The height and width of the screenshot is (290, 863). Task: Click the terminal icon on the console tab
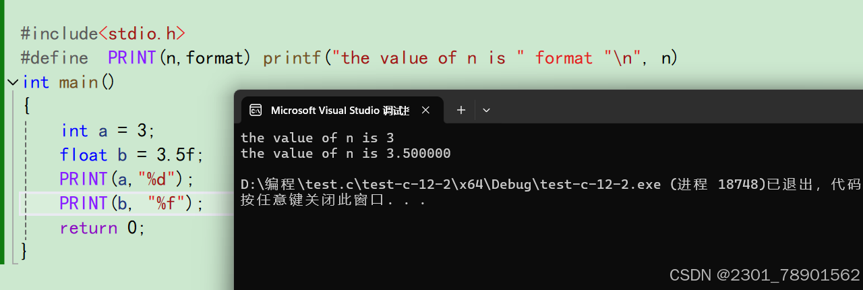pyautogui.click(x=256, y=110)
